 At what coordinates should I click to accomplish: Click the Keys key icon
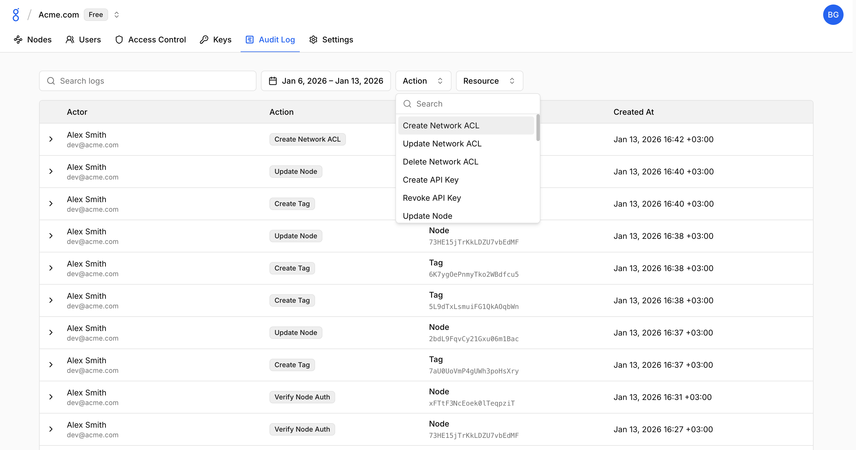204,40
